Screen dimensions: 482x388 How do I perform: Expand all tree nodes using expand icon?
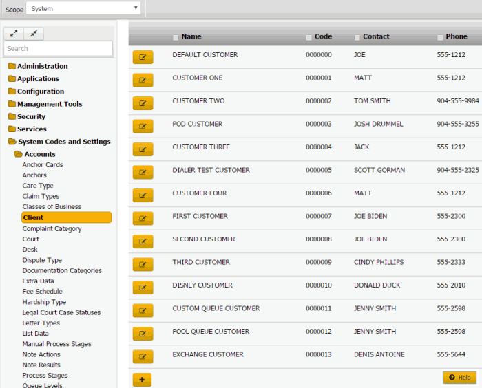pyautogui.click(x=14, y=33)
